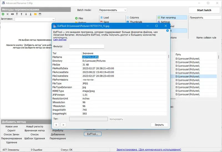The width and height of the screenshot is (222, 152).
Task: Add the Скрипт method
Action: pyautogui.click(x=11, y=130)
